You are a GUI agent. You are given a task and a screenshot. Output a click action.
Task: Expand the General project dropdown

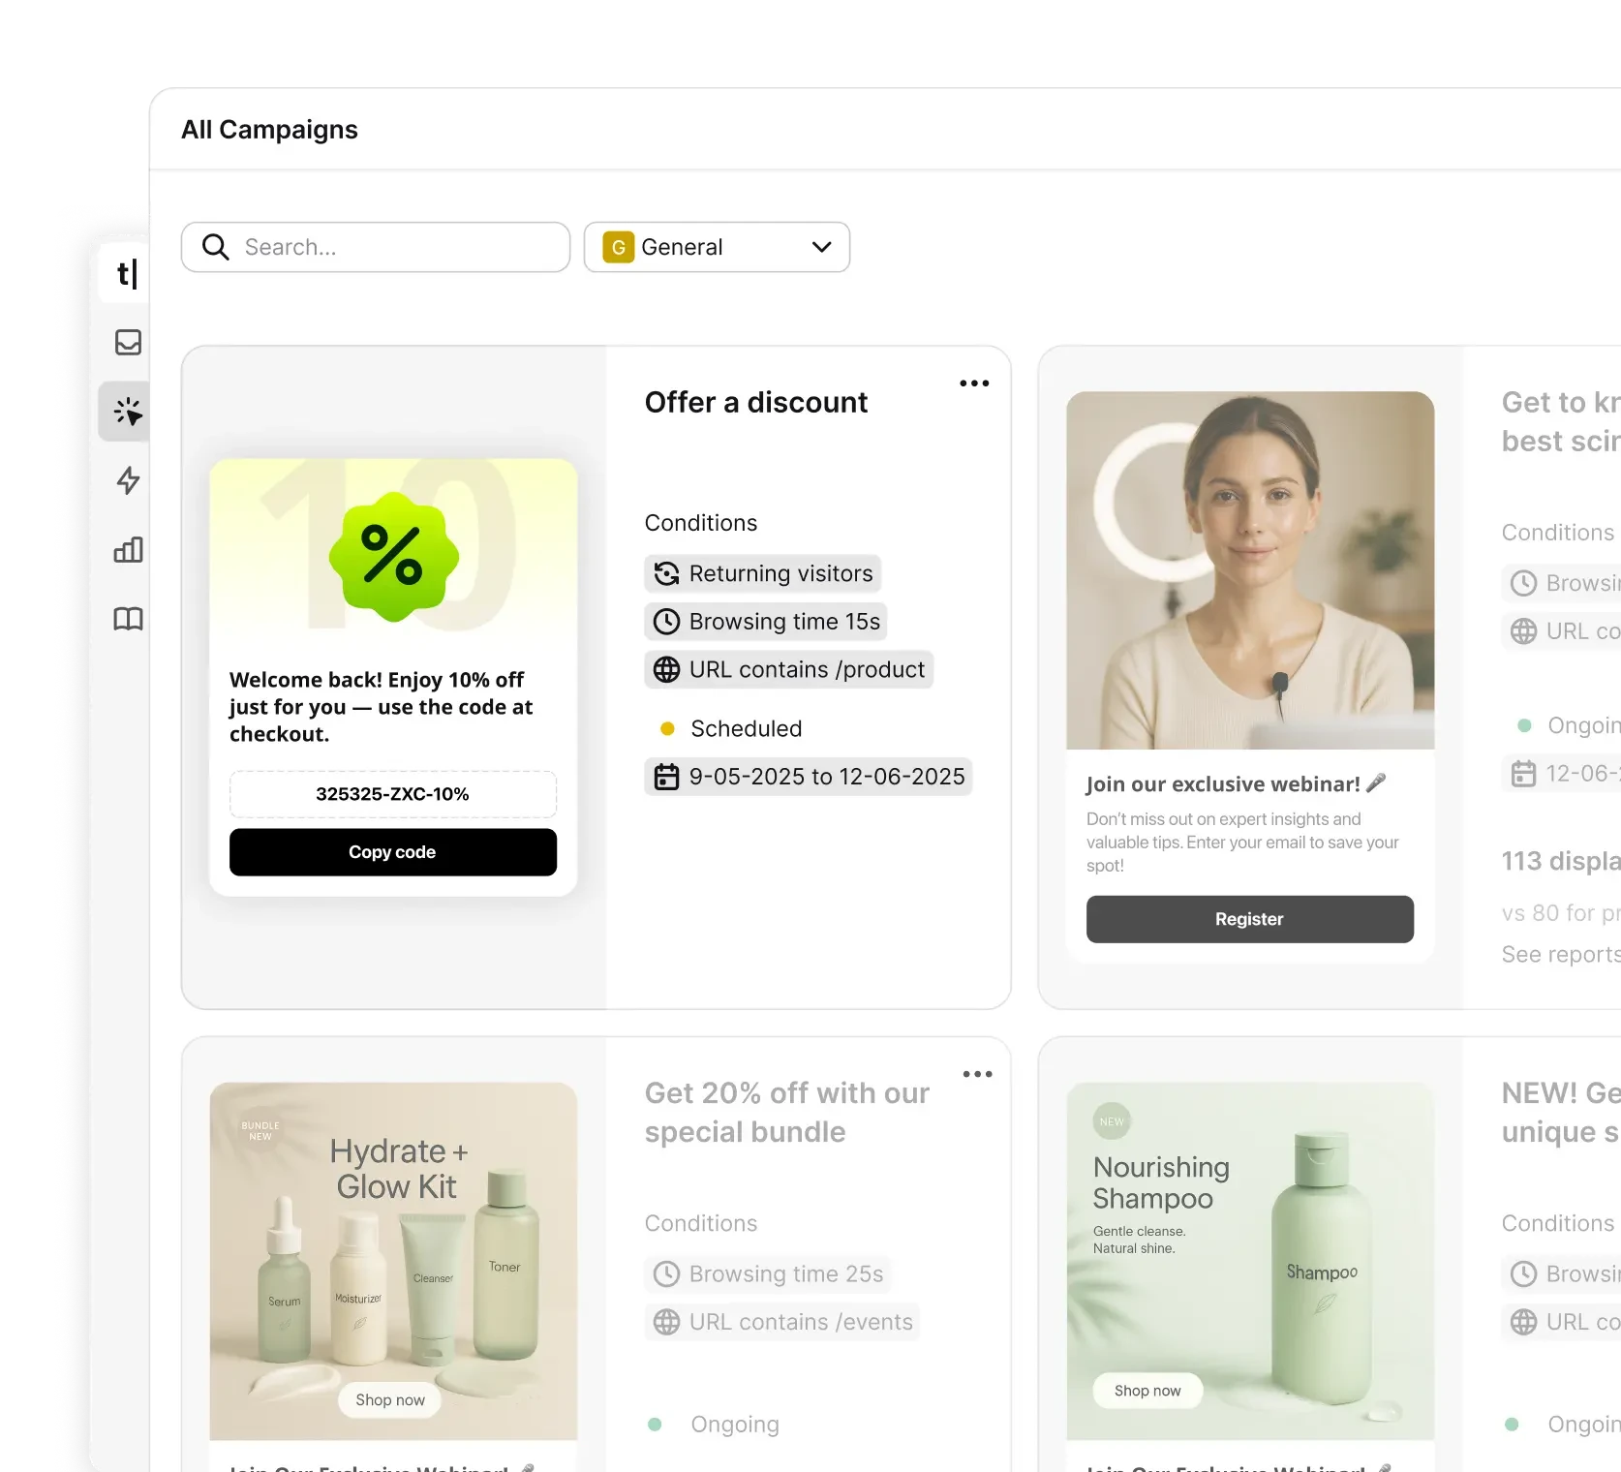pos(717,247)
